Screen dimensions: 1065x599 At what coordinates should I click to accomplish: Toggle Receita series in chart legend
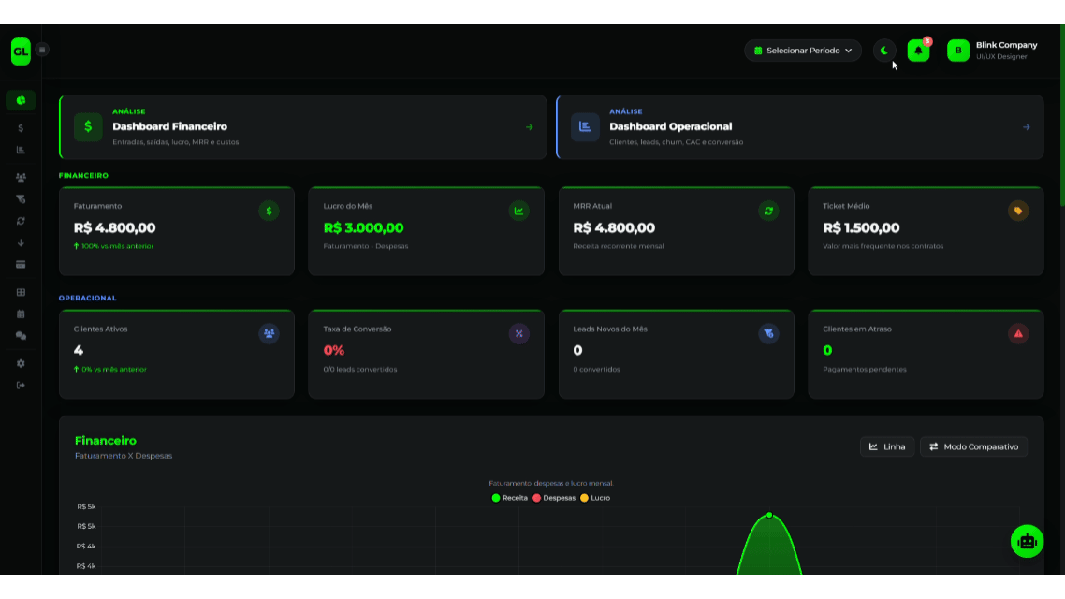tap(509, 499)
